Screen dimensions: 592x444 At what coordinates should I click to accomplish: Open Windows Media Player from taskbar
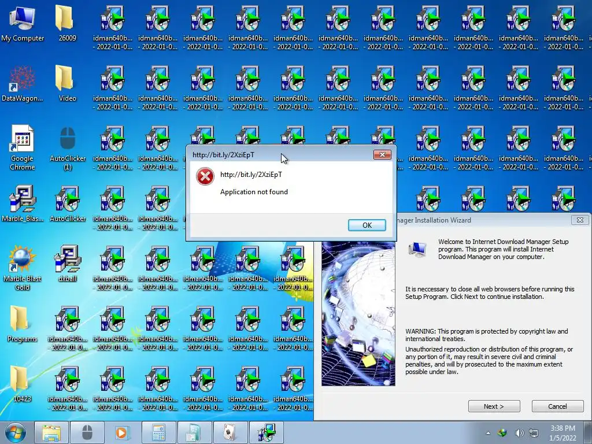tap(123, 432)
